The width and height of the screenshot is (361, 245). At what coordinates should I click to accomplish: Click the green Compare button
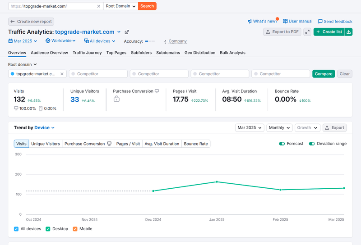324,74
